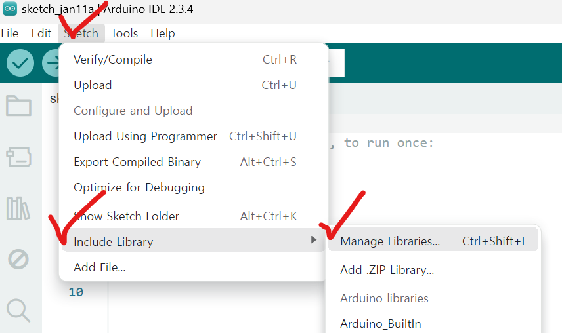Click the Upload arrow toolbar button

click(x=51, y=63)
